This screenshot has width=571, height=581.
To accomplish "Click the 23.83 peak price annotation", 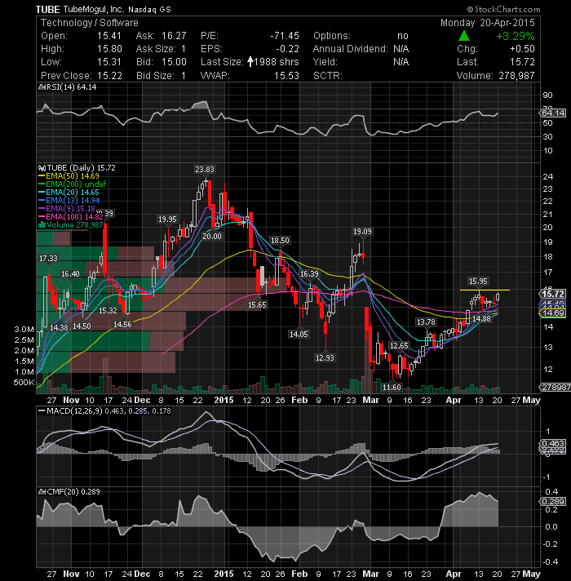I will pos(205,170).
